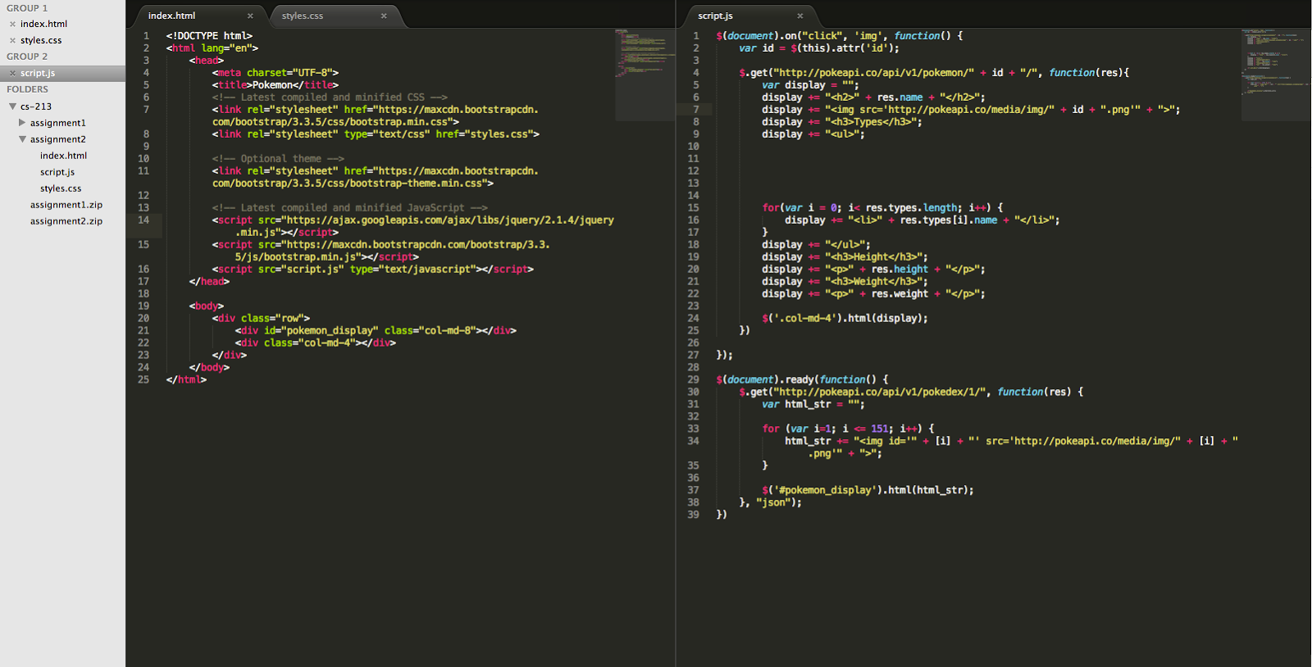
Task: Open styles.css under Group 1
Action: (x=41, y=41)
